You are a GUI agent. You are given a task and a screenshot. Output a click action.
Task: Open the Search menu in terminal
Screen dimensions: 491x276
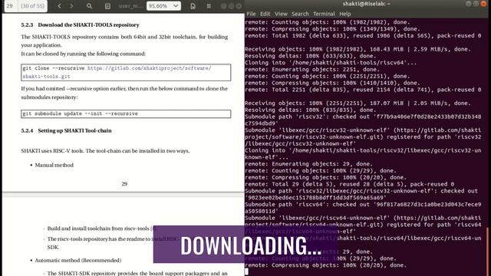click(300, 14)
